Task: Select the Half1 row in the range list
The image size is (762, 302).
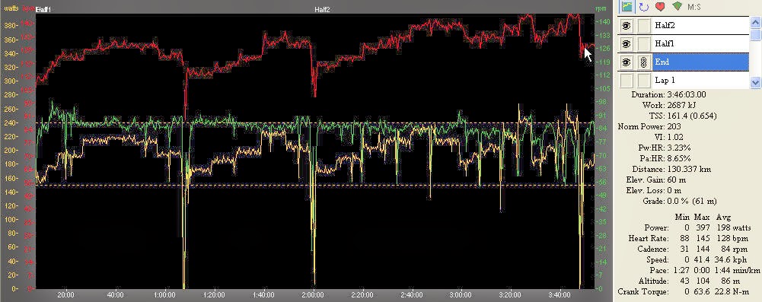Action: tap(700, 43)
